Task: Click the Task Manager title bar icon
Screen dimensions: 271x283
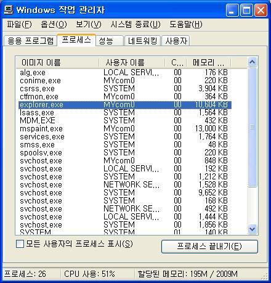Action: [8, 10]
